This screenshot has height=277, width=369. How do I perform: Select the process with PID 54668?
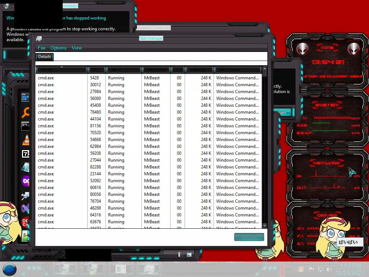pyautogui.click(x=148, y=140)
